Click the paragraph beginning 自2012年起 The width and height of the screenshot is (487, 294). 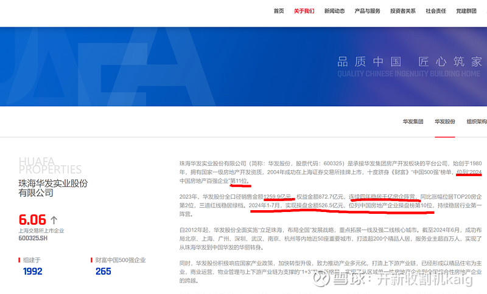click(331, 239)
